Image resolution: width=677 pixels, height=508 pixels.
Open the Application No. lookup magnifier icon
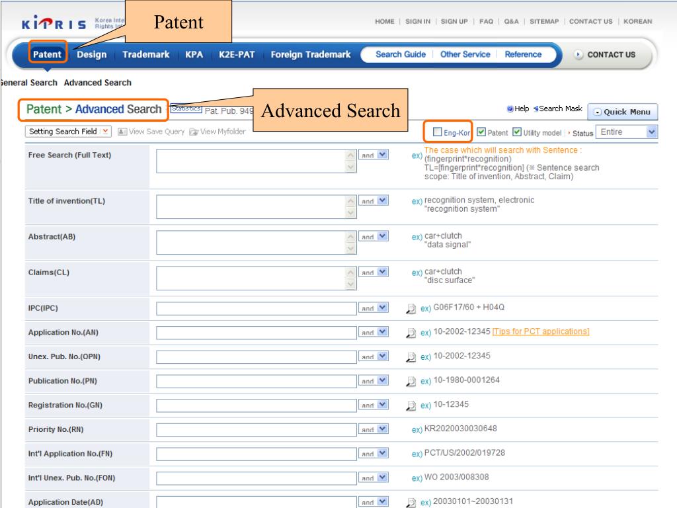(411, 333)
